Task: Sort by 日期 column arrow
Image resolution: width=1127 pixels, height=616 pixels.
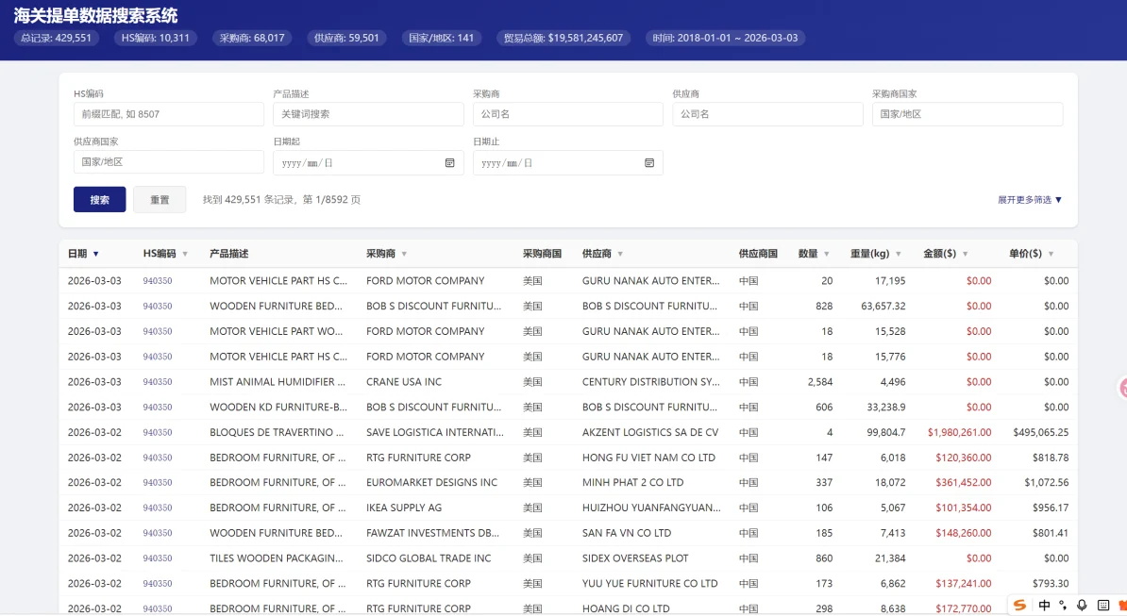Action: pos(95,254)
